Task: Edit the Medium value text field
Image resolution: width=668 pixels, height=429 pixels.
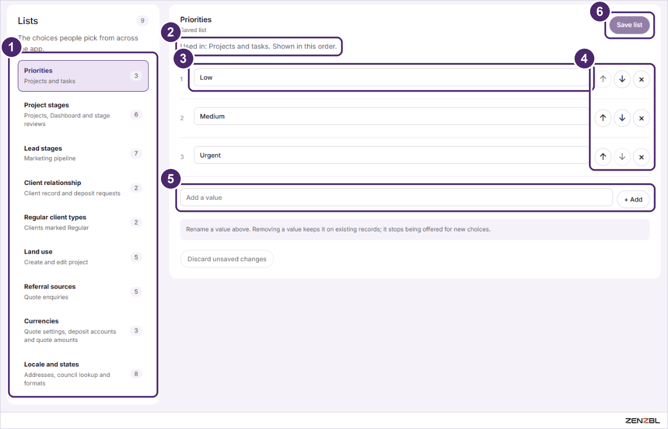Action: [x=391, y=116]
